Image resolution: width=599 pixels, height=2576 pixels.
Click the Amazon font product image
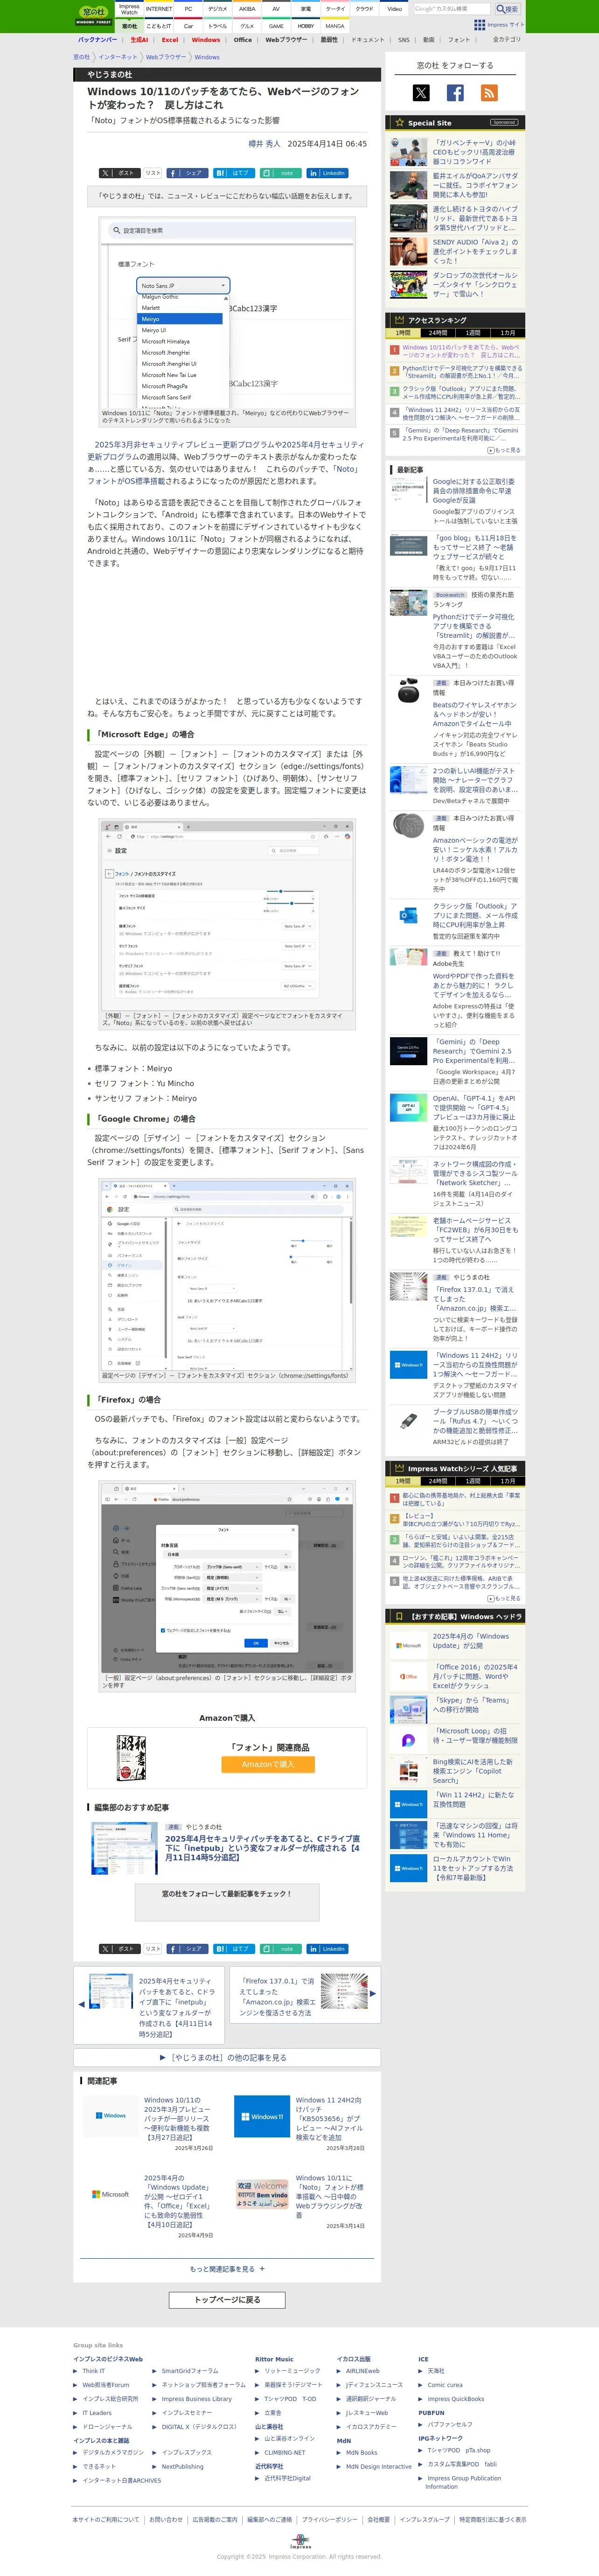coord(132,1758)
